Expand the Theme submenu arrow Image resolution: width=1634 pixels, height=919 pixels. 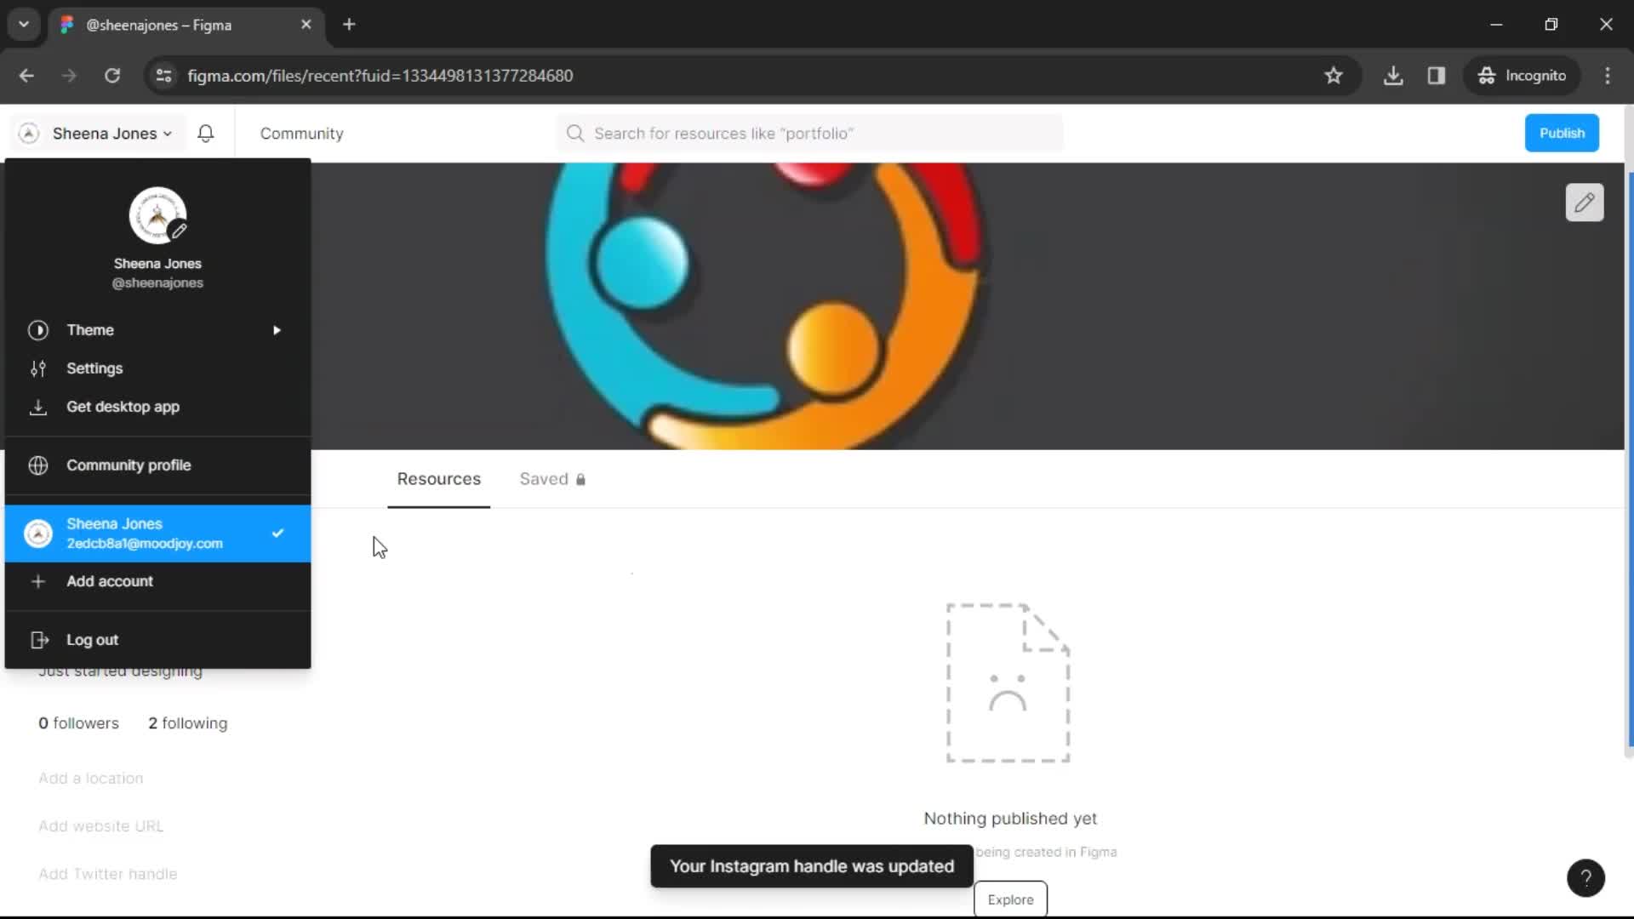278,328
